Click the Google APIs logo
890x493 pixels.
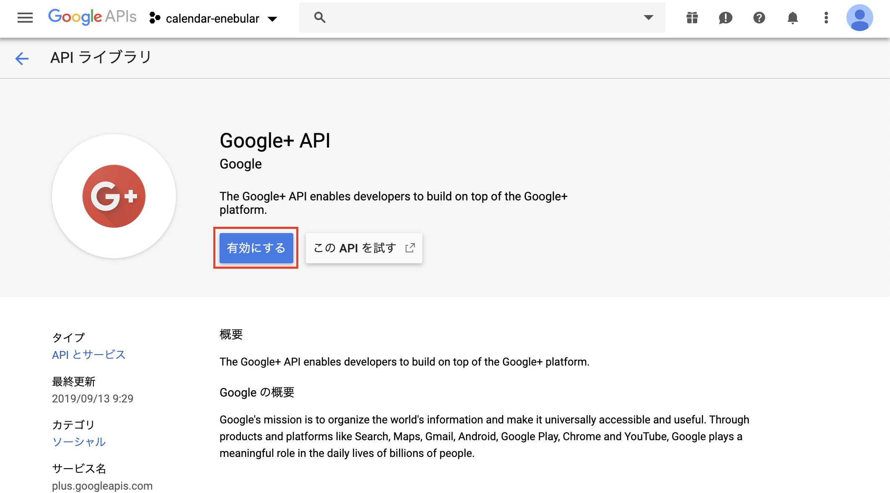coord(92,17)
